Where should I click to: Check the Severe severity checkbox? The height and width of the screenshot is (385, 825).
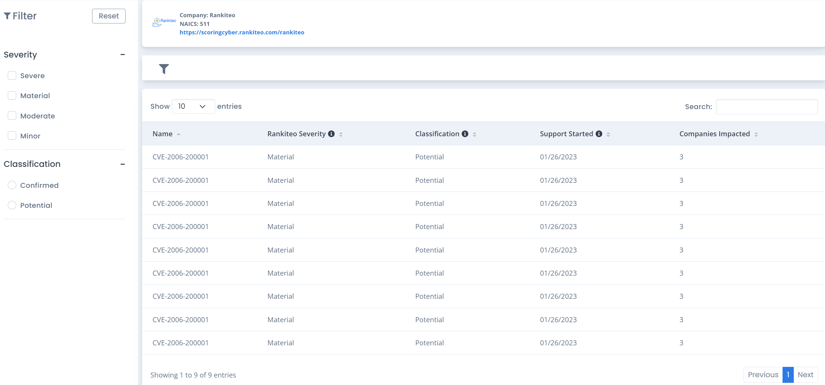(12, 76)
